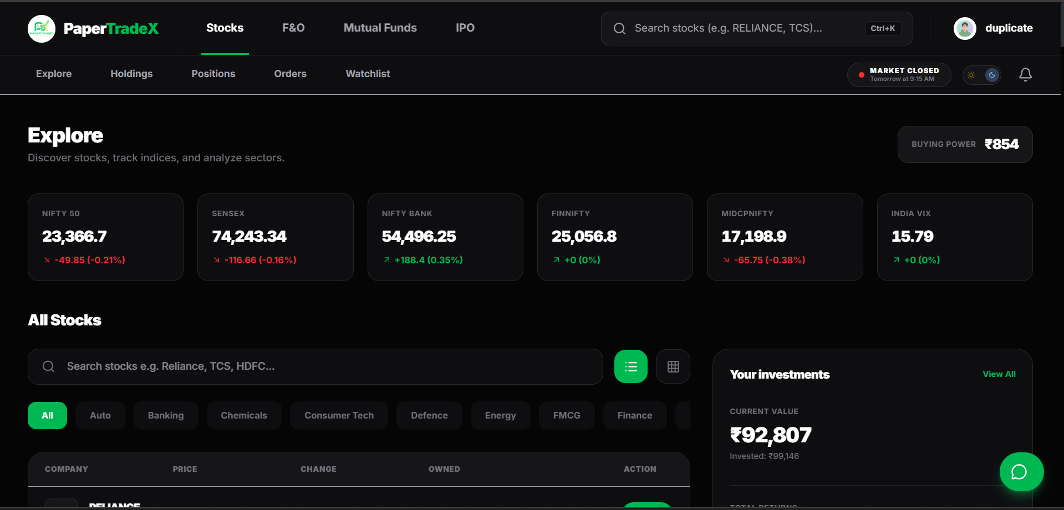1064x510 pixels.
Task: Open the NIFTY 50 index card
Action: pyautogui.click(x=105, y=237)
